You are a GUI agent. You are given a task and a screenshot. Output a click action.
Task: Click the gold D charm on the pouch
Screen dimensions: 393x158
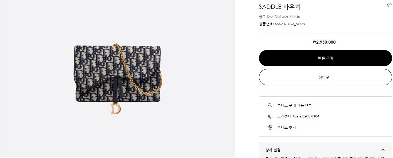tap(115, 108)
